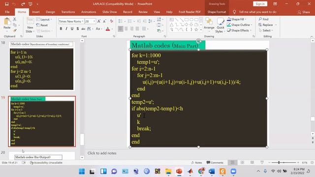Switch to the Transitions tab
This screenshot has width=315, height=177.
pos(68,12)
